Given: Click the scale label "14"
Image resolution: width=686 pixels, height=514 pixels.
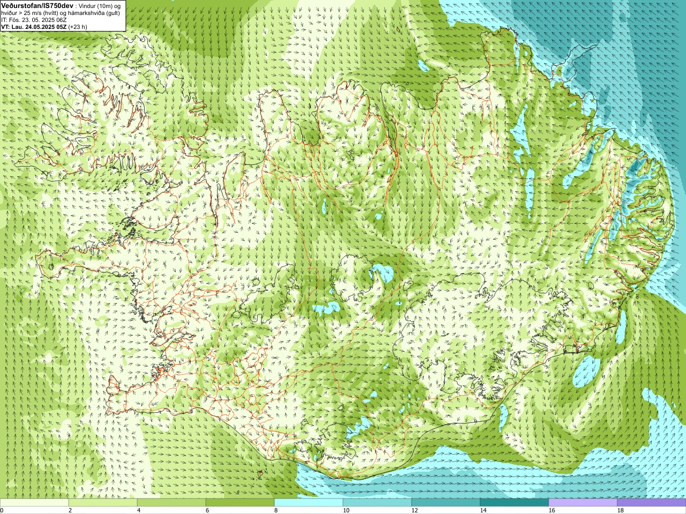Looking at the screenshot, I should [483, 510].
